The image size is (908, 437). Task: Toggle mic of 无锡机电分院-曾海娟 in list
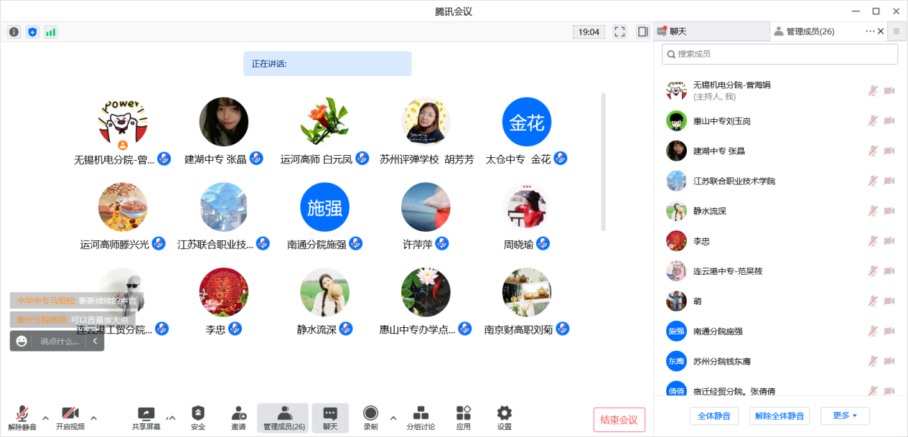point(873,90)
